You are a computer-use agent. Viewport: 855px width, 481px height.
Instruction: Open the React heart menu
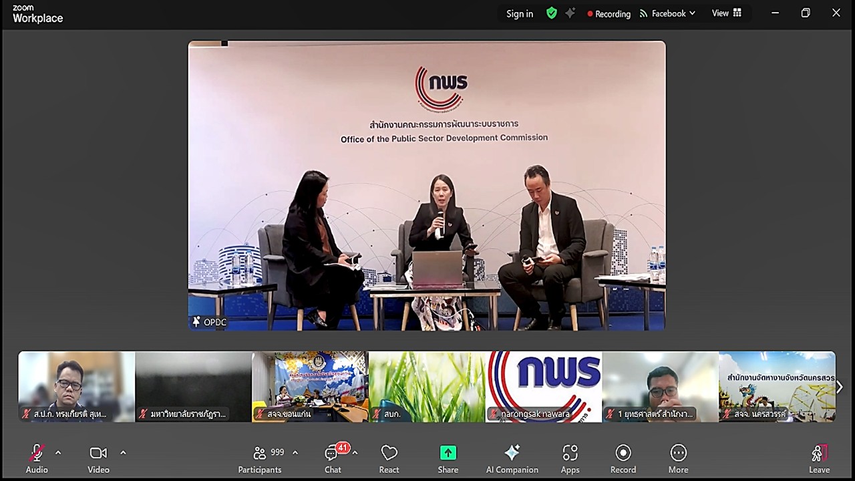[389, 459]
